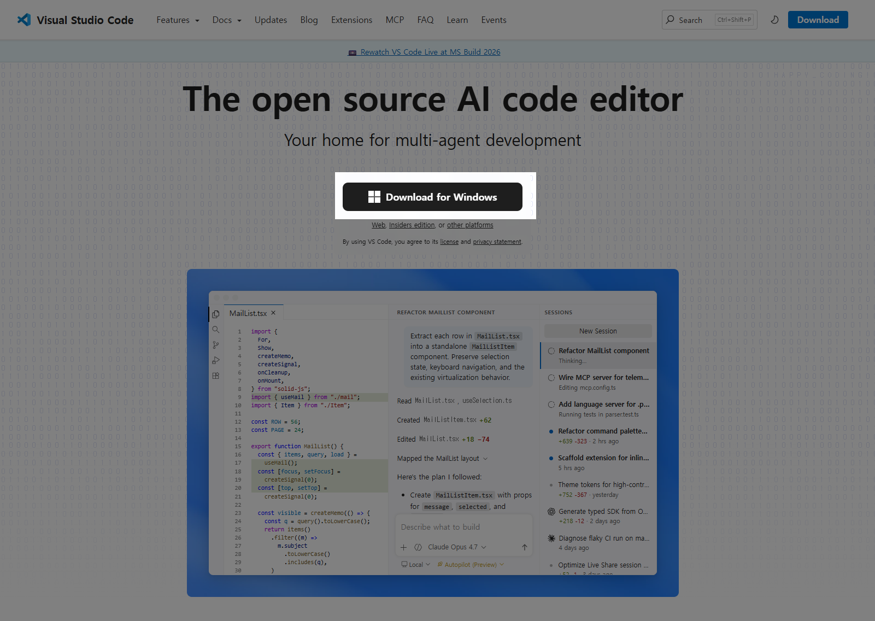Click the Describe what to build field
Image resolution: width=875 pixels, height=621 pixels.
(x=463, y=527)
